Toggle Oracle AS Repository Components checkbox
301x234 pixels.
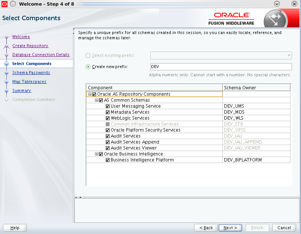click(94, 94)
